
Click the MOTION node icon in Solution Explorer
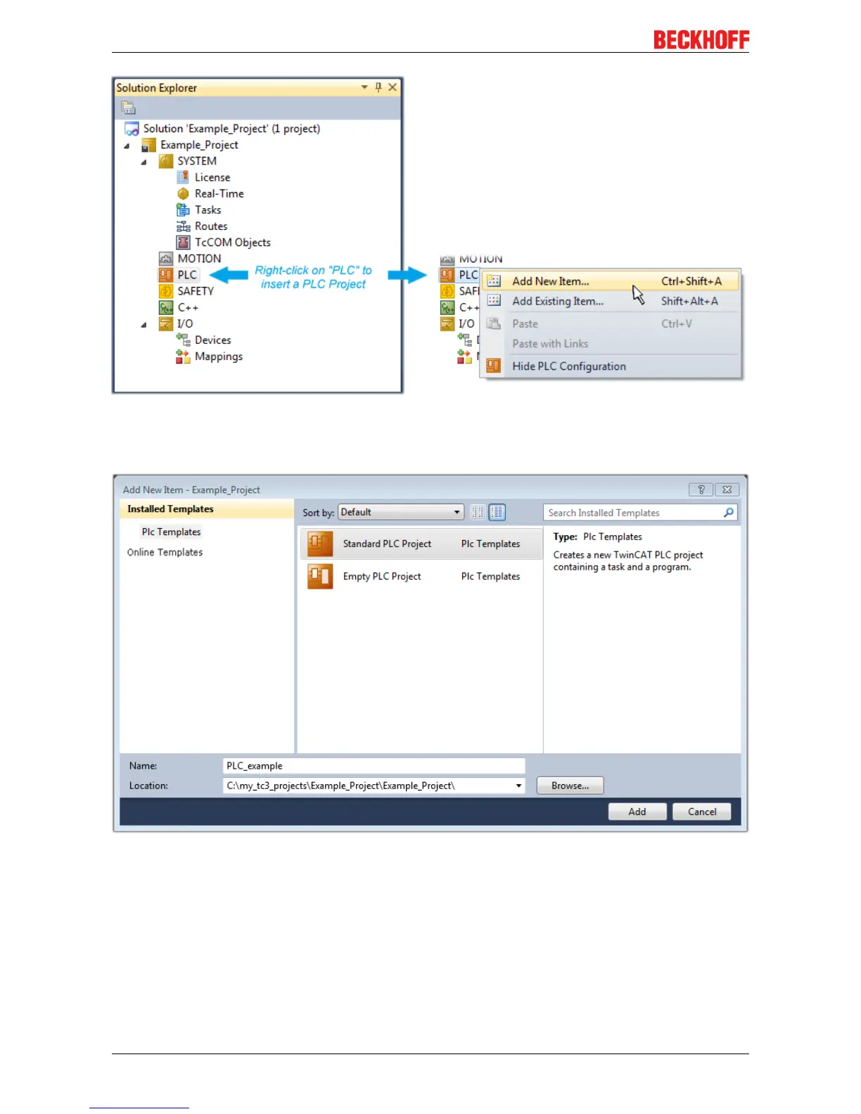coord(166,259)
